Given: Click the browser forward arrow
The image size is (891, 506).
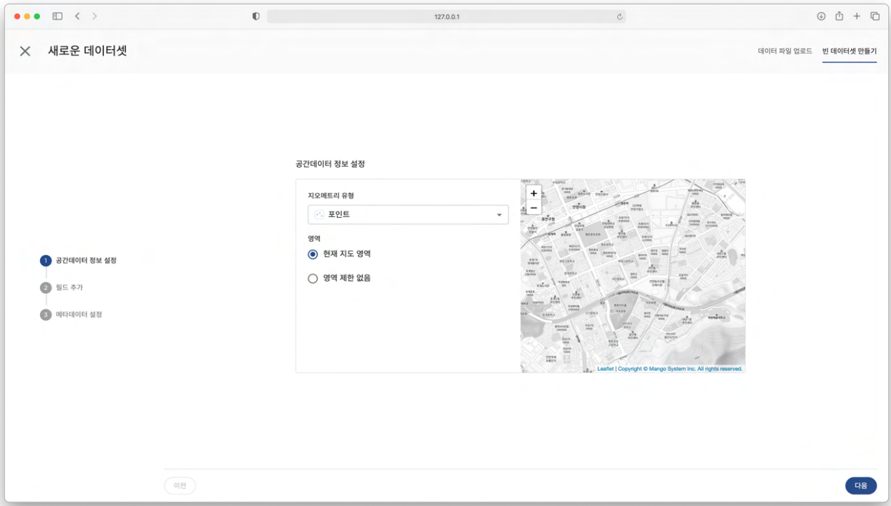Looking at the screenshot, I should pyautogui.click(x=94, y=16).
